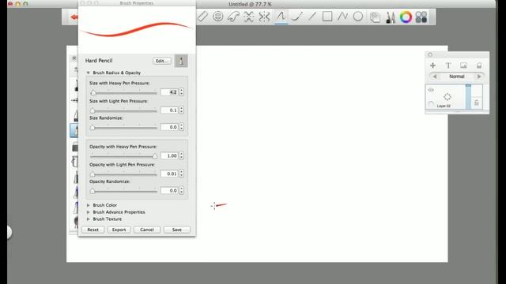Click the clear layer icon in the layer panel
Image resolution: width=506 pixels, height=284 pixels.
pos(479,65)
